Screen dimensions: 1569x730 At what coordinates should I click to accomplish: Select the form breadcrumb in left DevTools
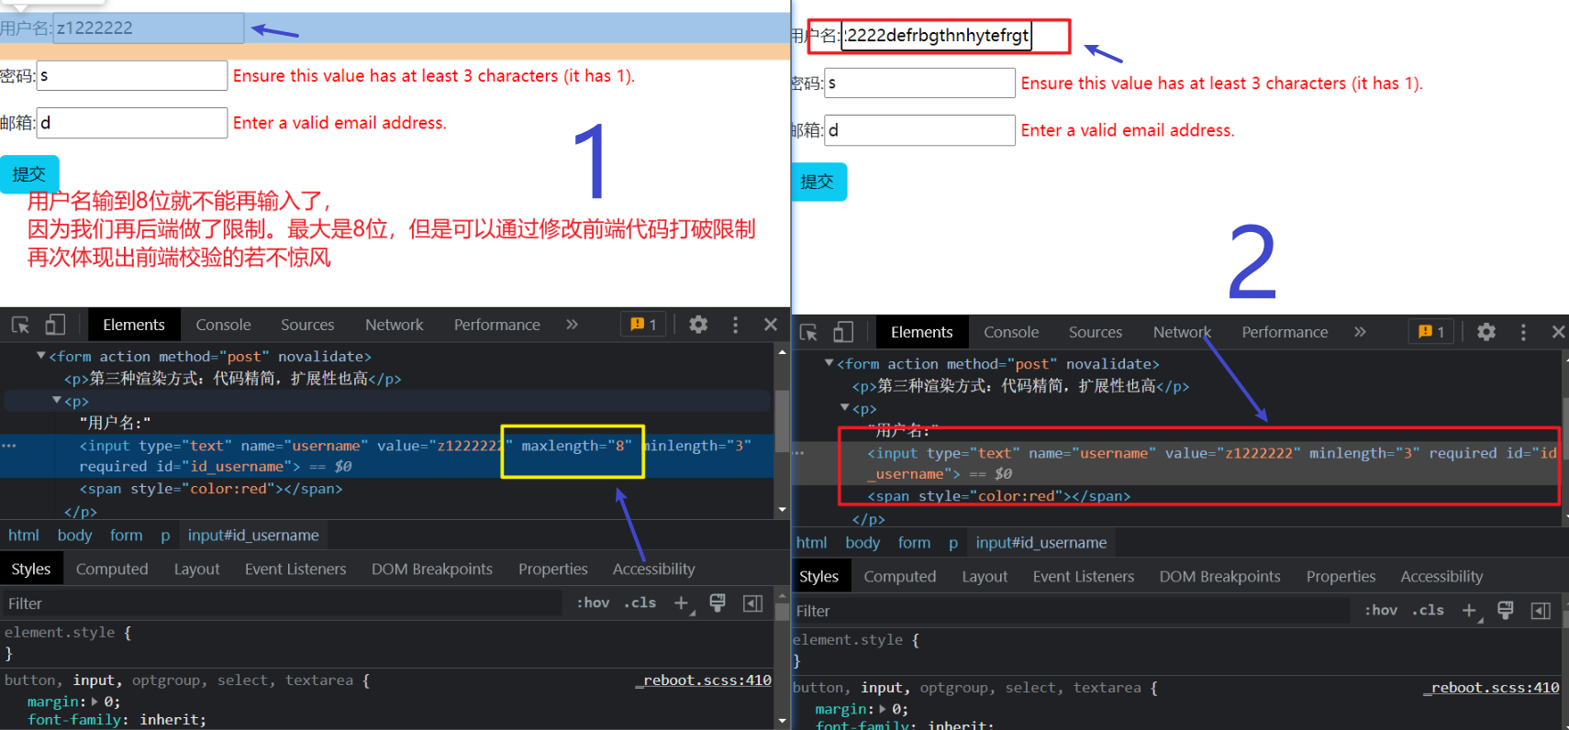coord(126,536)
